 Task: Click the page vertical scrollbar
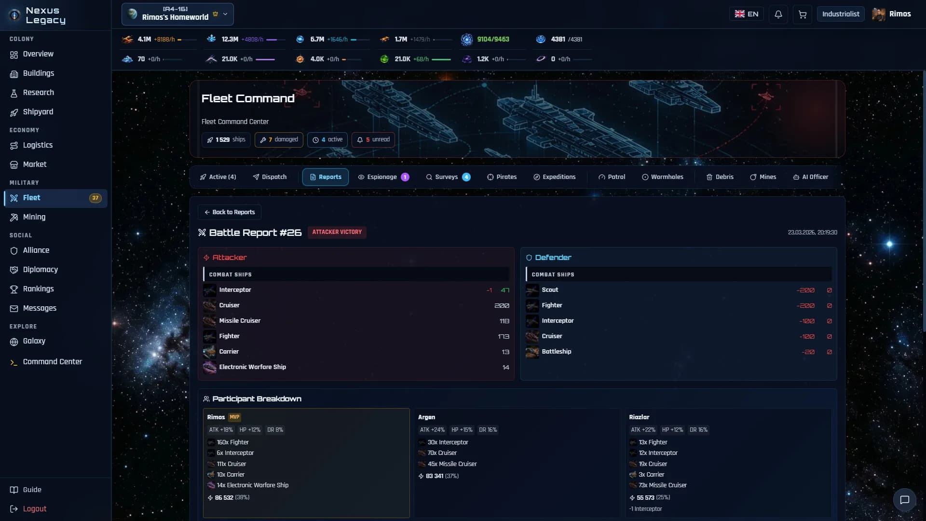coord(924,203)
